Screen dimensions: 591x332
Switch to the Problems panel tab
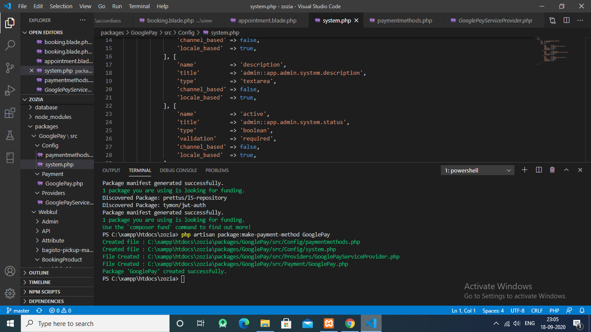pos(217,170)
